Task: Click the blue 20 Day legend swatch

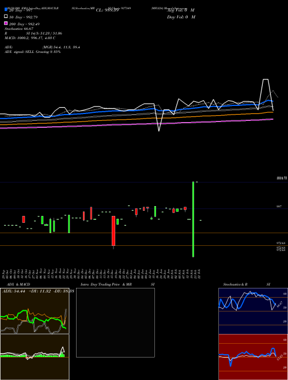Action: 6,9
